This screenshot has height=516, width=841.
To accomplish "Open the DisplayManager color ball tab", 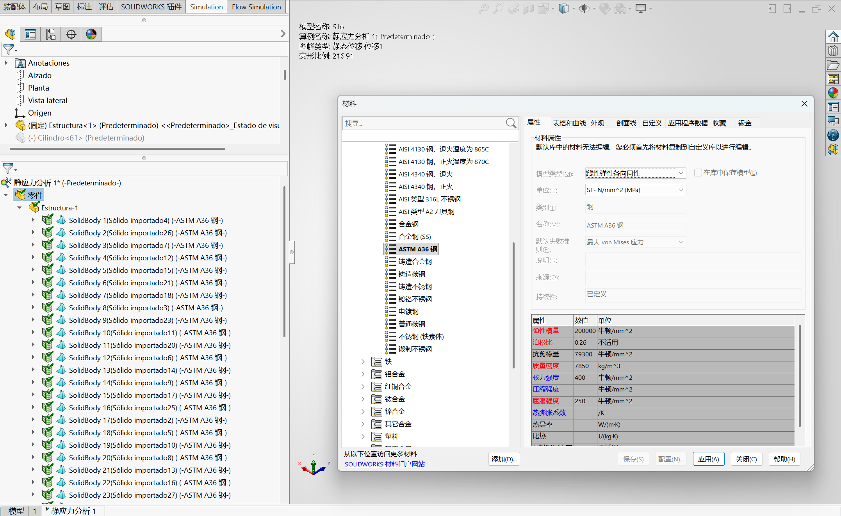I will 91,34.
